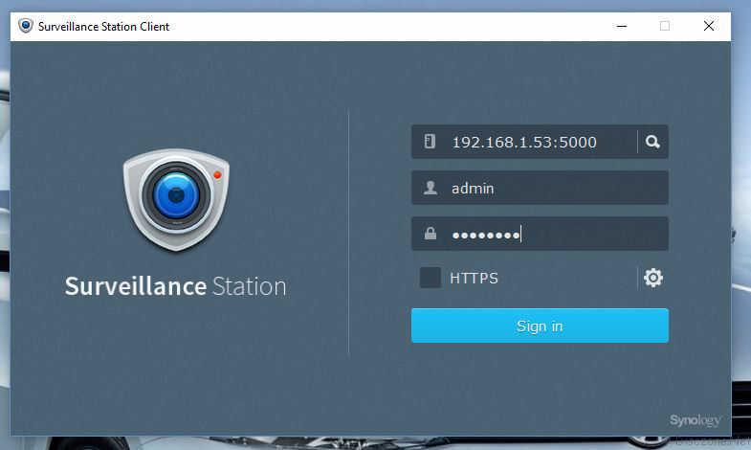Click the user silhouette icon beside admin
This screenshot has width=751, height=450.
click(x=430, y=189)
